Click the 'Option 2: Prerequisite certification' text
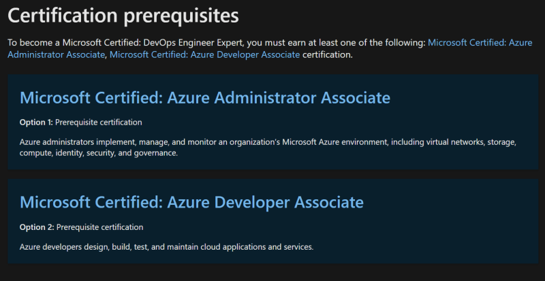This screenshot has width=545, height=281. [81, 227]
